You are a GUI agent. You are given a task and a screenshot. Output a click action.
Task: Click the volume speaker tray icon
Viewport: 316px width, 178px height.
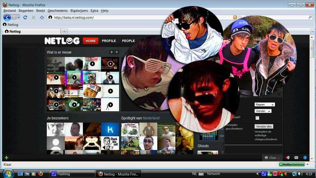point(300,174)
